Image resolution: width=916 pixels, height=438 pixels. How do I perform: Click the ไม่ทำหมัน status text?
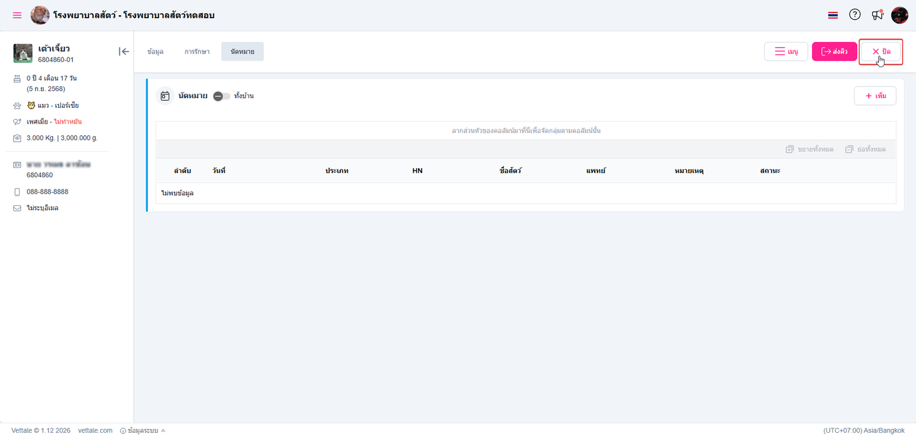coord(67,122)
